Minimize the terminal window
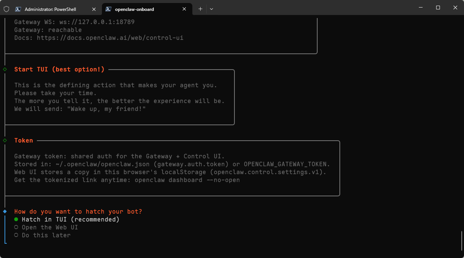The width and height of the screenshot is (464, 258). tap(420, 8)
